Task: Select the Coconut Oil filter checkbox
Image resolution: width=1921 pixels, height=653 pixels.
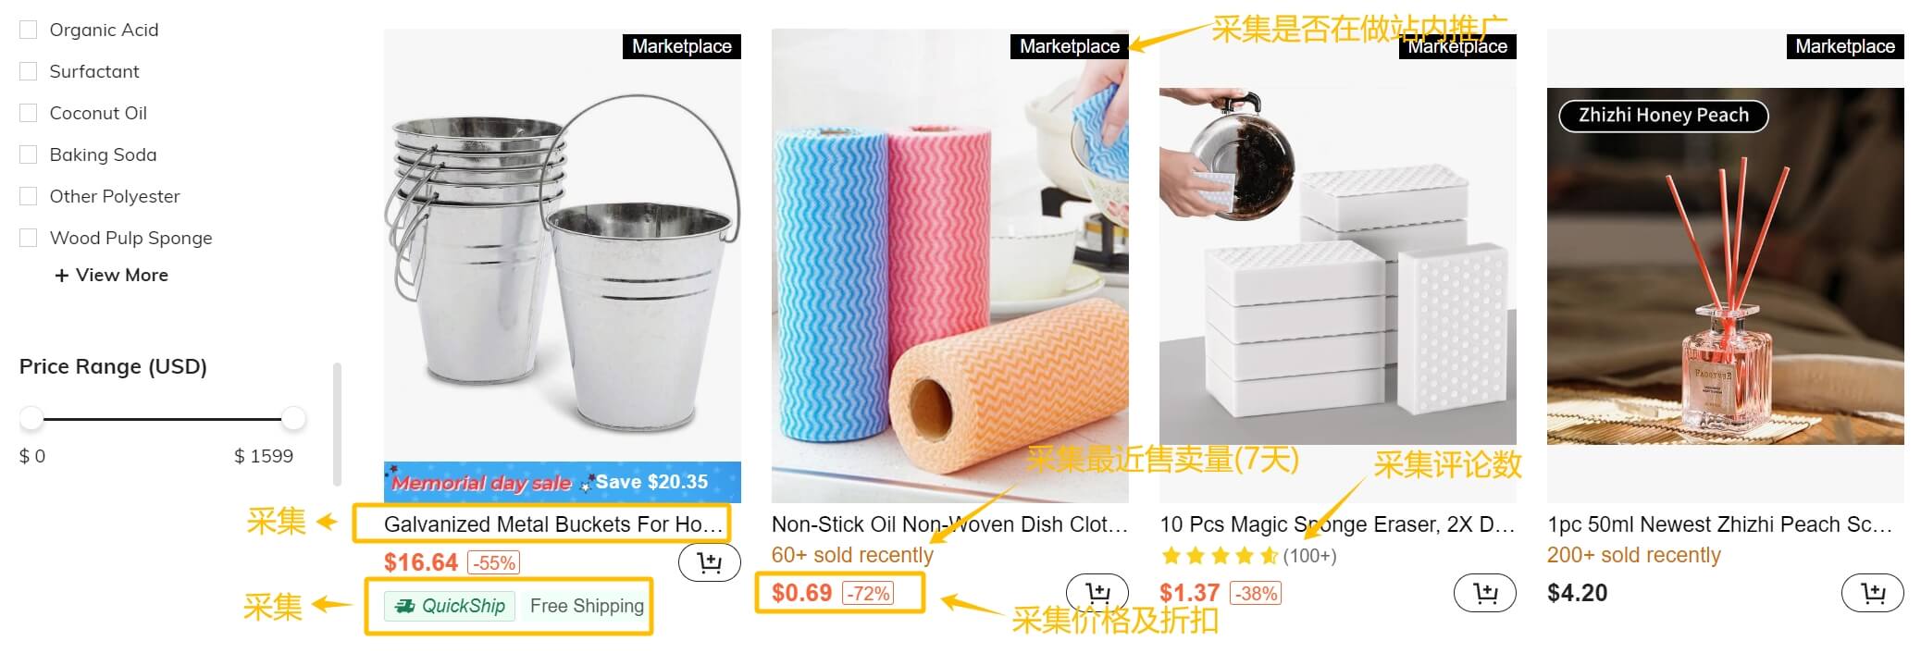Action: [x=29, y=113]
